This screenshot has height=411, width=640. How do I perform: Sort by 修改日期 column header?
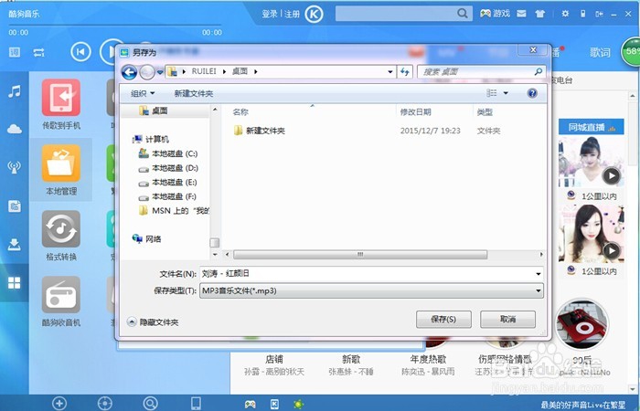pos(415,111)
